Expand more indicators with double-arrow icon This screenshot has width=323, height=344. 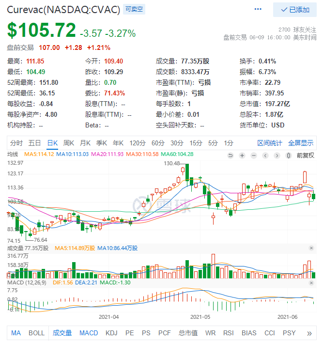tap(309, 334)
